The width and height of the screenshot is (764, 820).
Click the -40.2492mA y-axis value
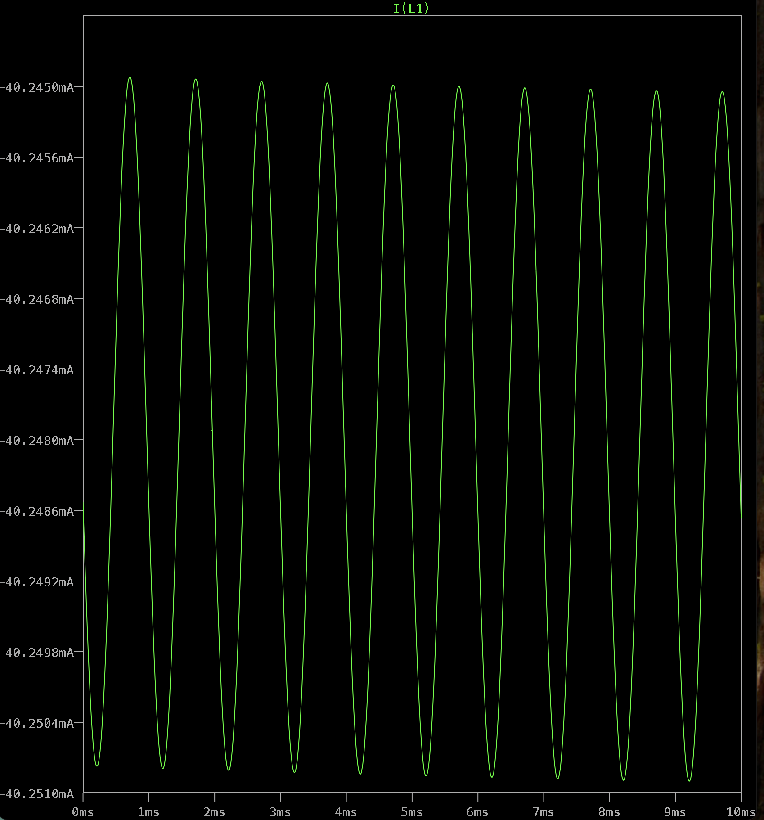(37, 582)
